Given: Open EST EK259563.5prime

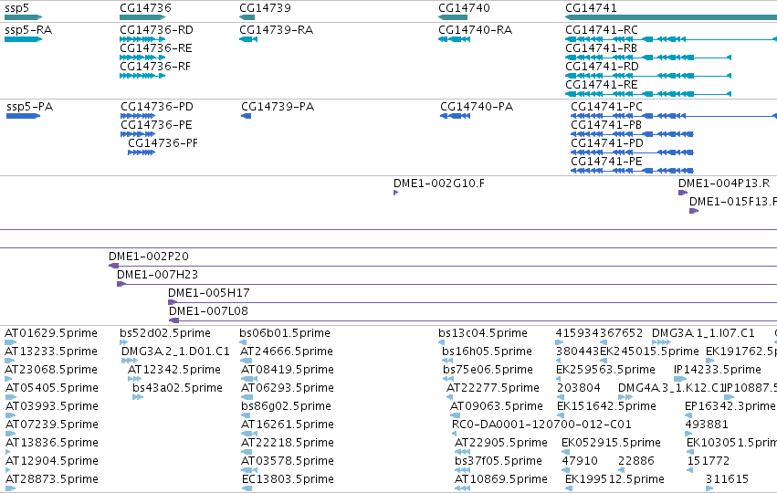Looking at the screenshot, I should [605, 370].
